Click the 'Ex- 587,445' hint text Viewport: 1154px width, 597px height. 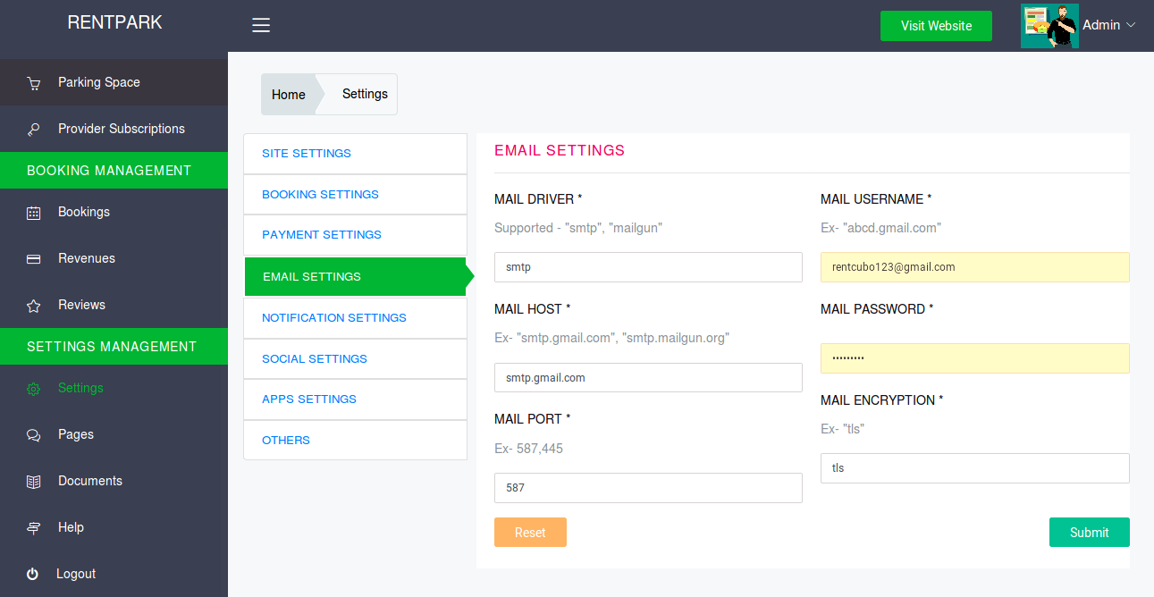(x=528, y=449)
